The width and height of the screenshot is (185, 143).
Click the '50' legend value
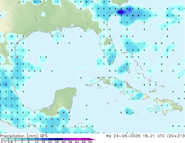[x=90, y=142]
